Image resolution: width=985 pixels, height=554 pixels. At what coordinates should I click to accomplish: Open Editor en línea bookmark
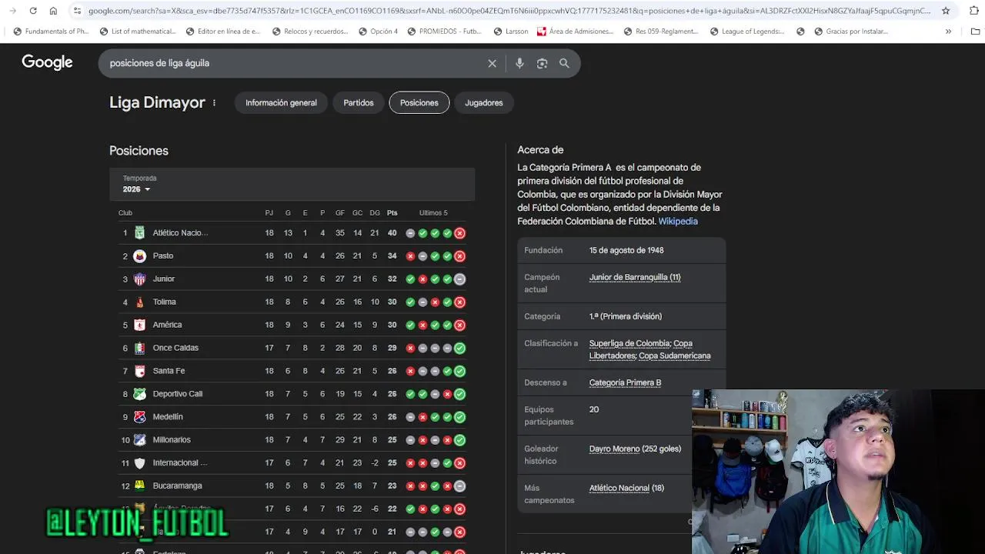point(224,32)
